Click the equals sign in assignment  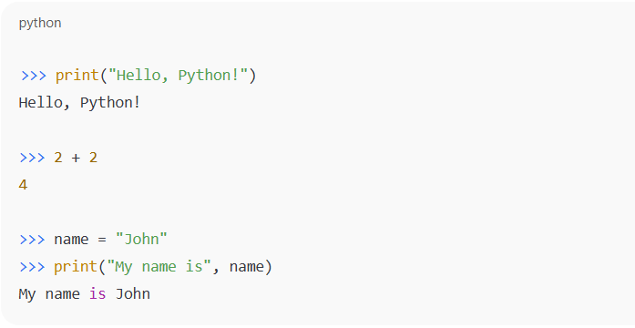click(x=102, y=240)
